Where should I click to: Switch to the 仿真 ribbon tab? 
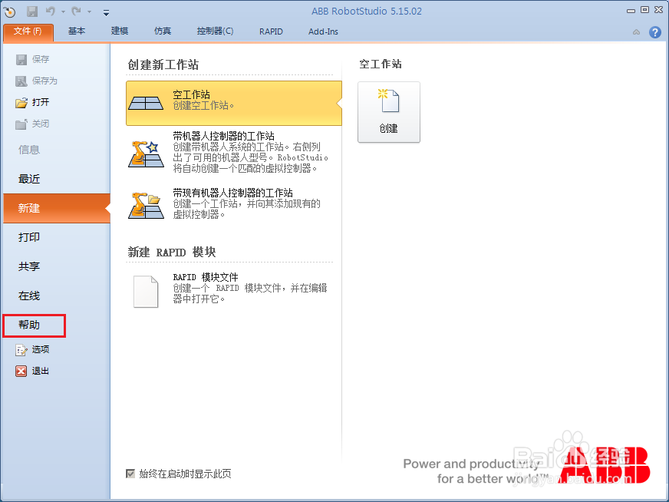coord(163,31)
